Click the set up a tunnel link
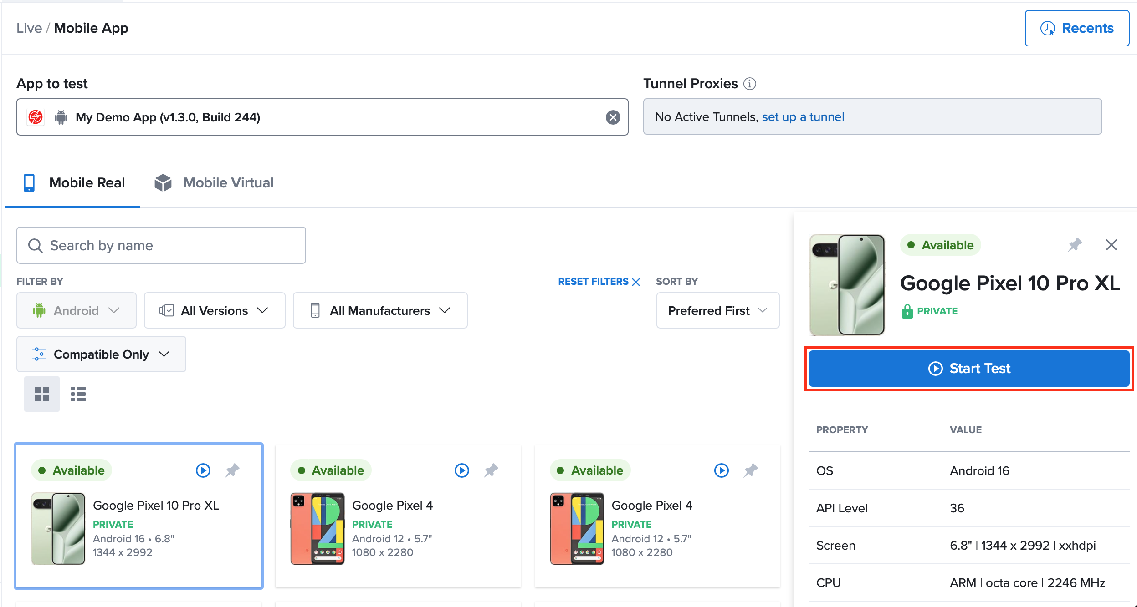 tap(803, 117)
